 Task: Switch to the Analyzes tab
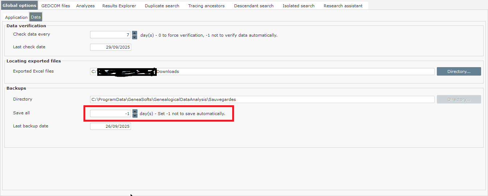point(85,6)
